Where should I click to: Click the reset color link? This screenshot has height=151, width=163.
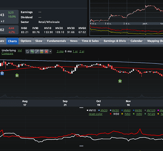95,114
